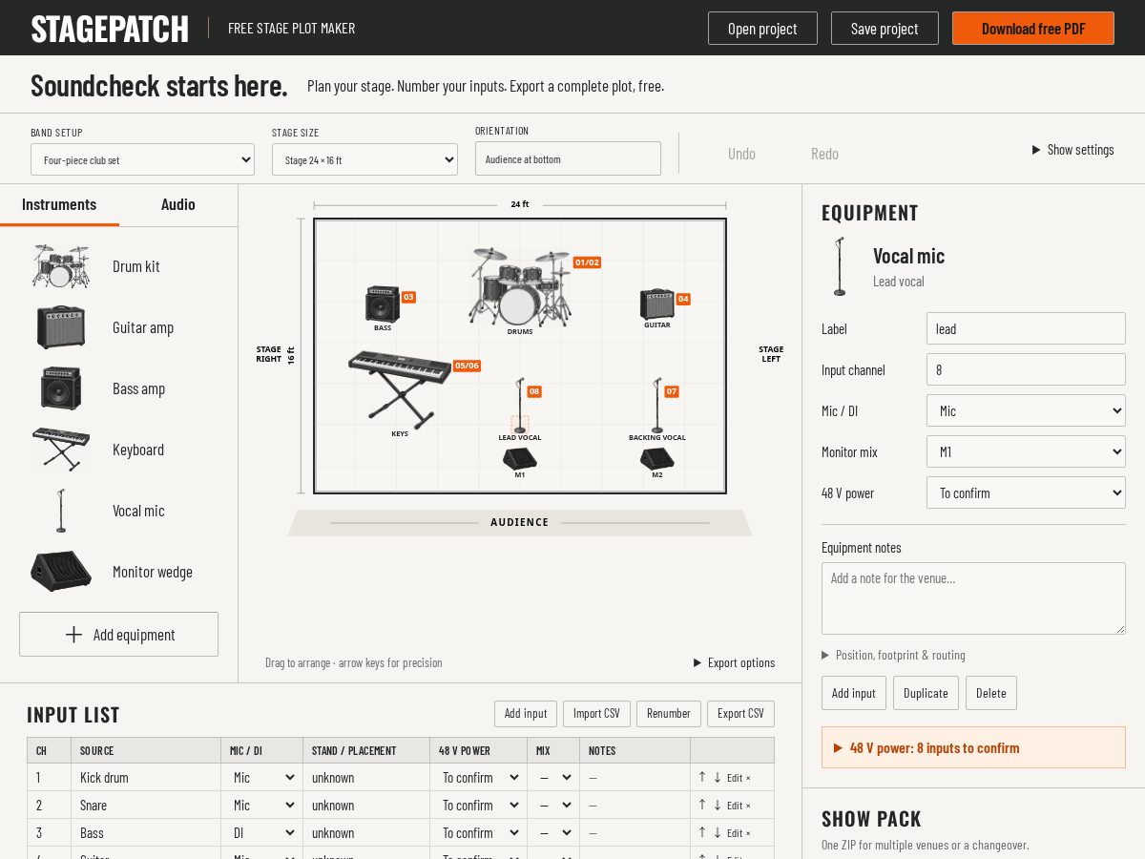
Task: Expand Show settings
Action: 1073,150
